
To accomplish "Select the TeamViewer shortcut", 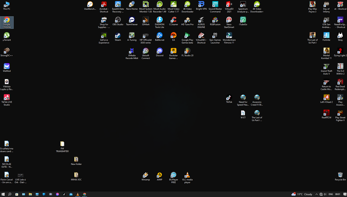I will pos(132,21).
